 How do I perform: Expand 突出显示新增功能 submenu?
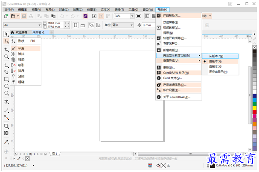tap(179, 55)
